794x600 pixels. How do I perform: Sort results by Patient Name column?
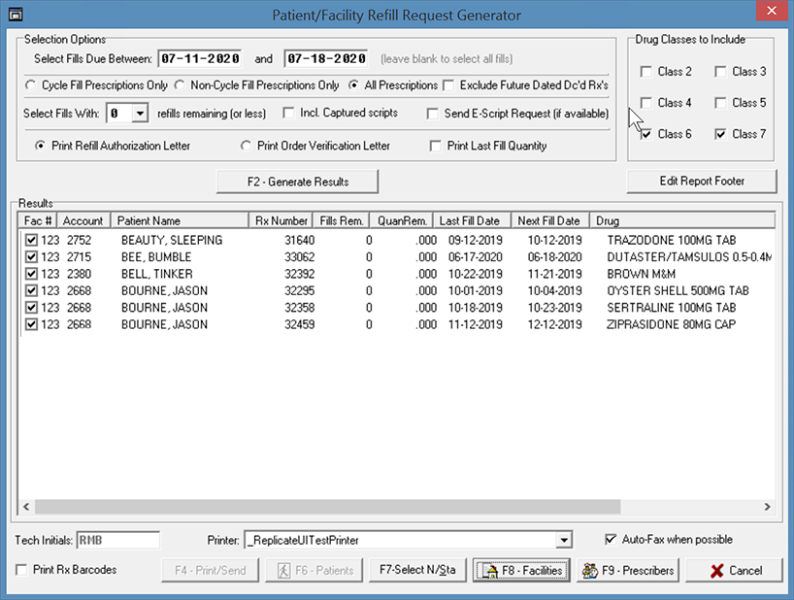tap(178, 220)
